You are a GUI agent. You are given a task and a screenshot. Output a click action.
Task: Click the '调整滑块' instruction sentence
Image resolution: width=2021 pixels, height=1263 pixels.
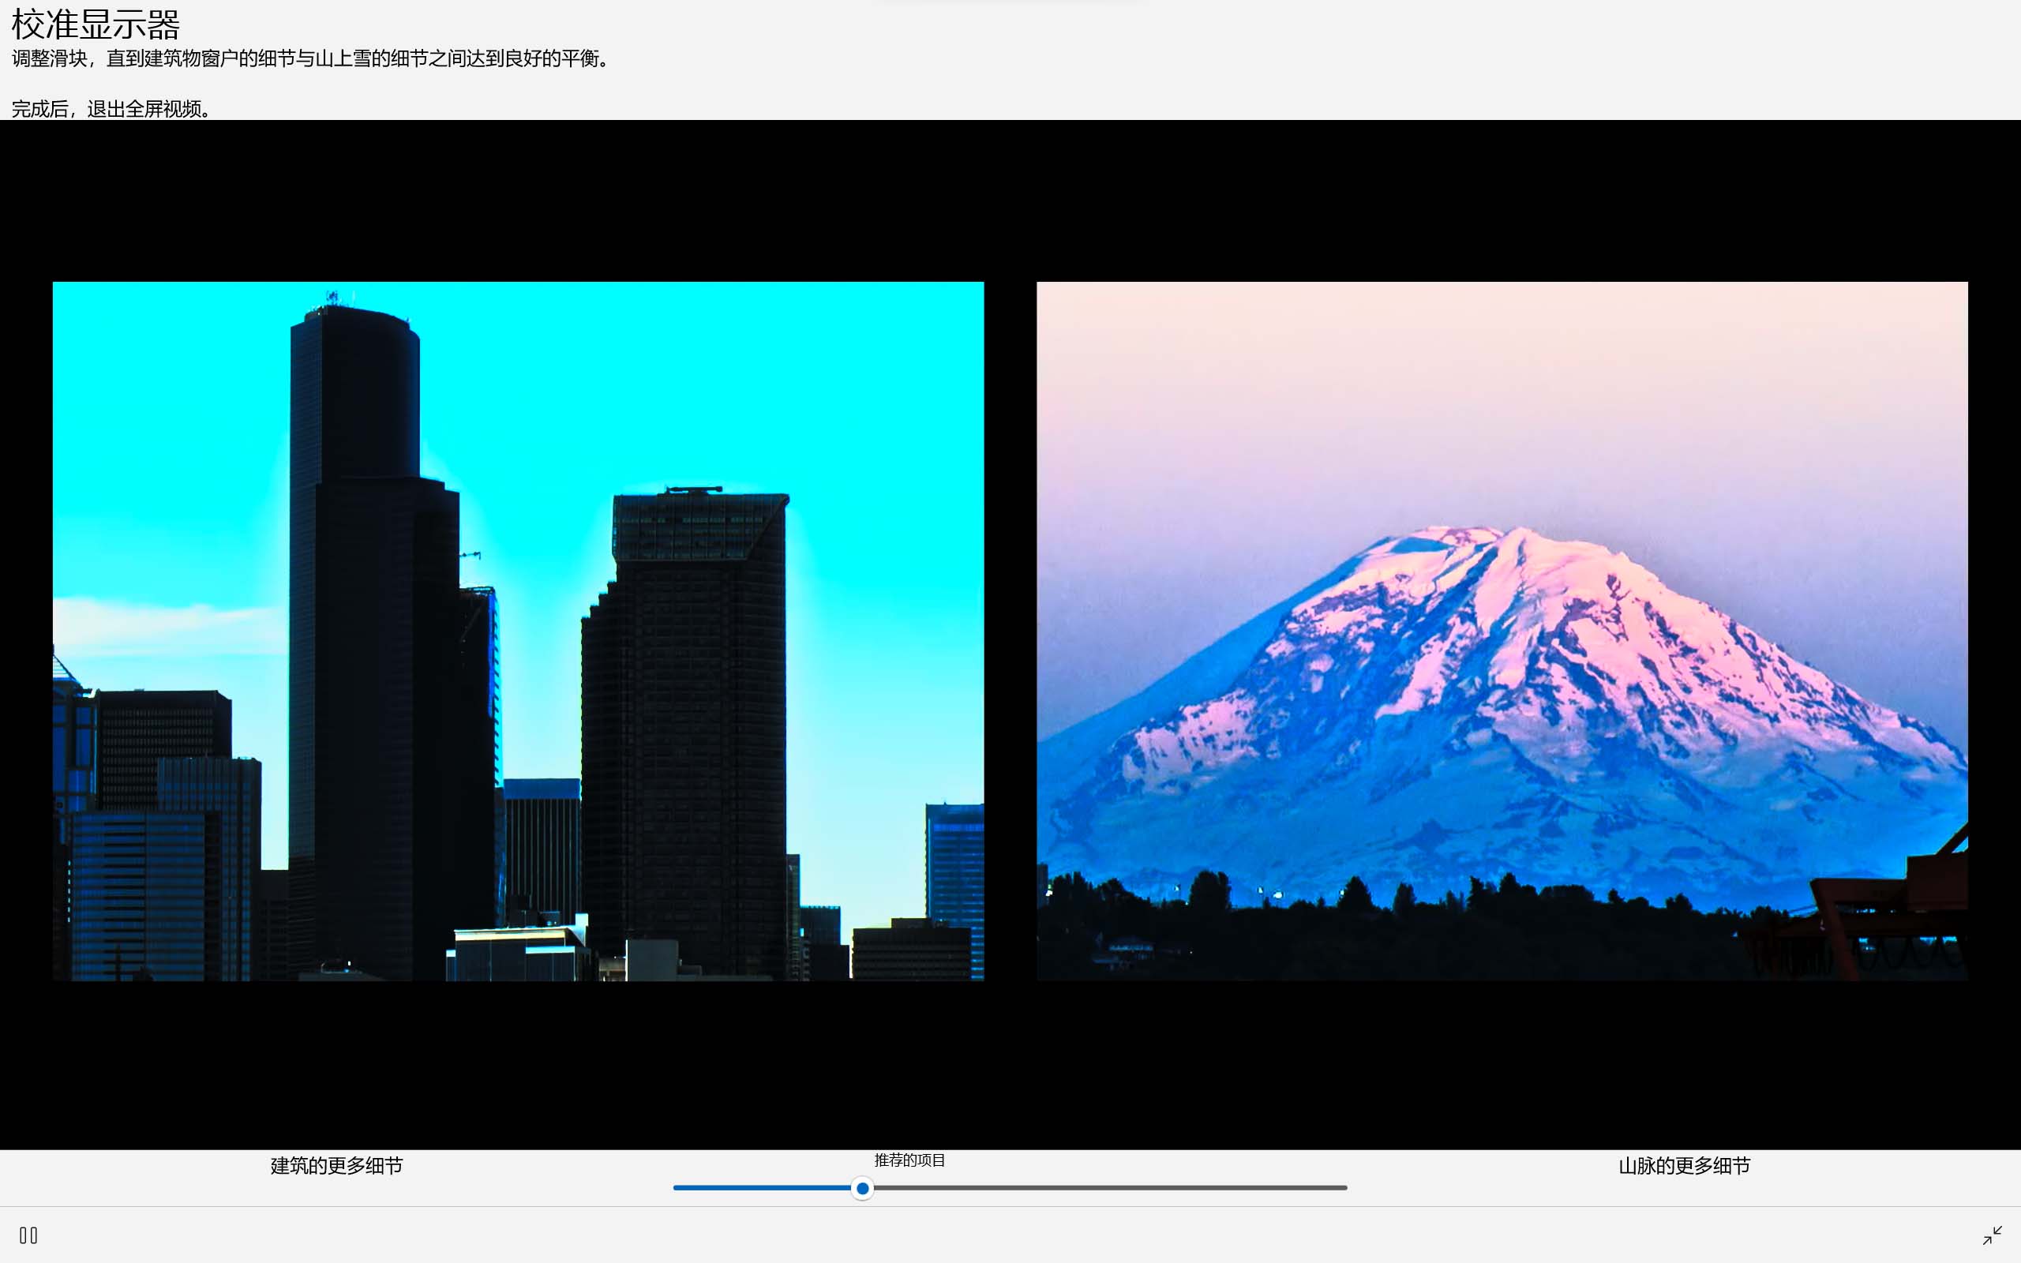tap(311, 58)
